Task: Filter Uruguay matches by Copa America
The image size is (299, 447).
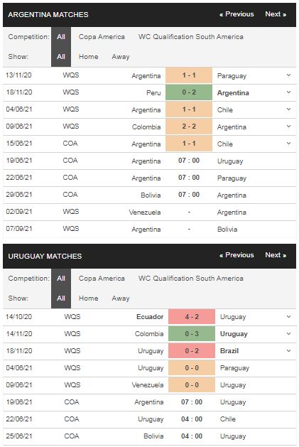Action: 102,279
